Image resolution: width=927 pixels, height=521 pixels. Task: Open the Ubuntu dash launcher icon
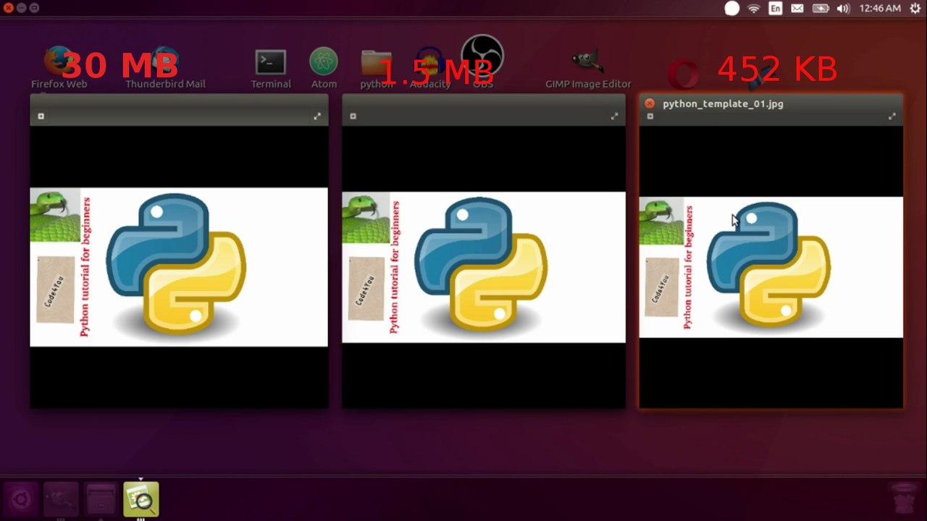[20, 499]
